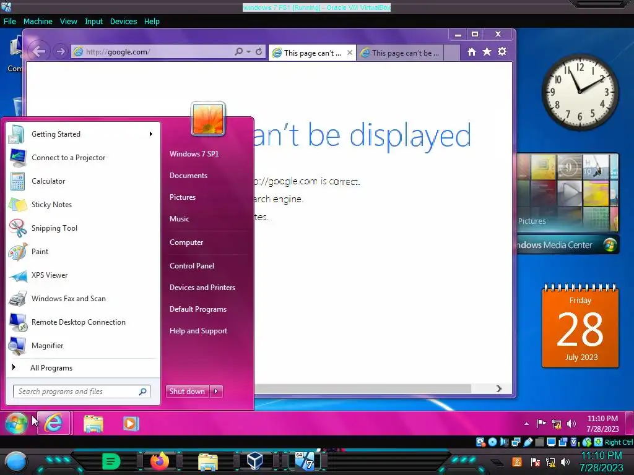Launch Connect to a Projector
Image resolution: width=634 pixels, height=475 pixels.
tap(83, 158)
